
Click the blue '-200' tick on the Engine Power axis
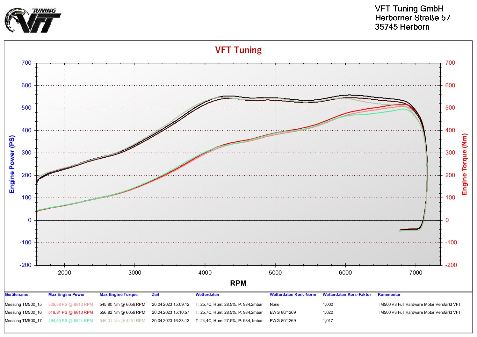point(25,265)
